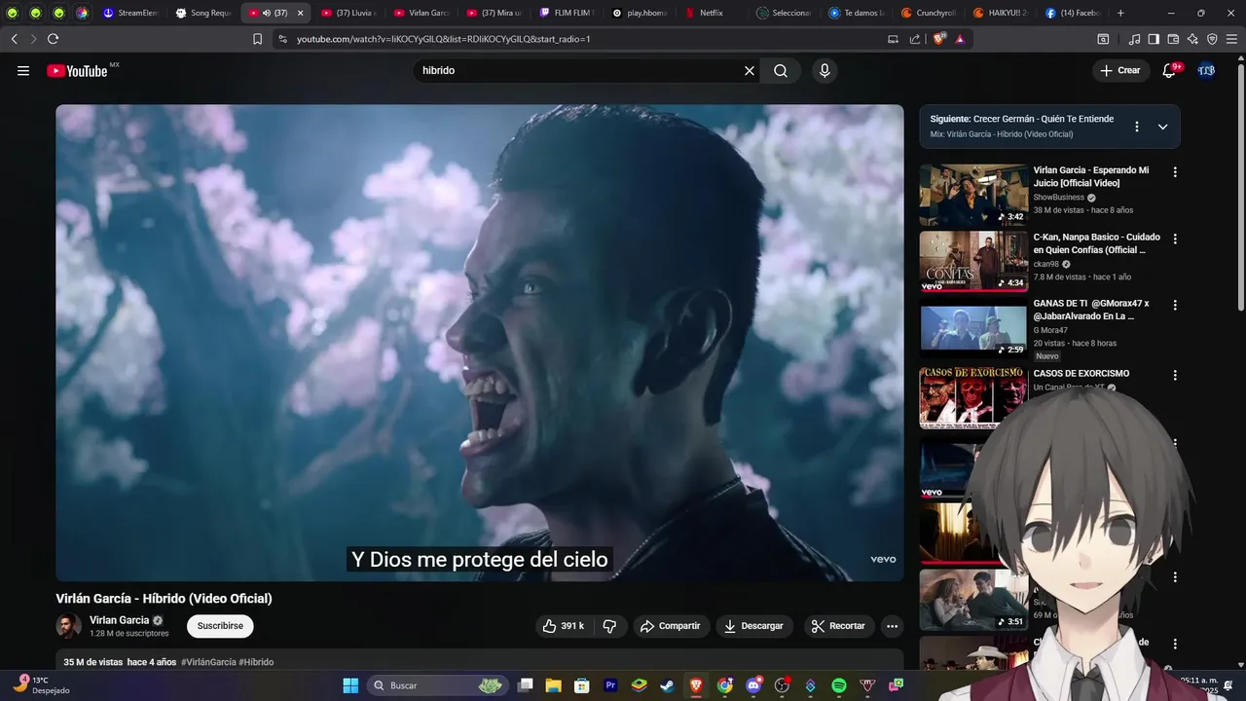Switch to the Lluvia YouTube tab
Screen dimensions: 1246x701
[348, 13]
